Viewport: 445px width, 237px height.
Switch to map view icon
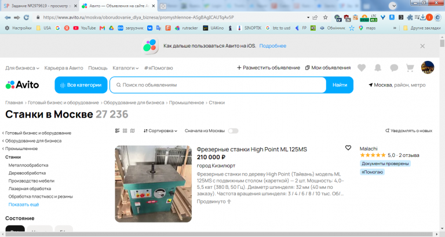click(x=132, y=130)
